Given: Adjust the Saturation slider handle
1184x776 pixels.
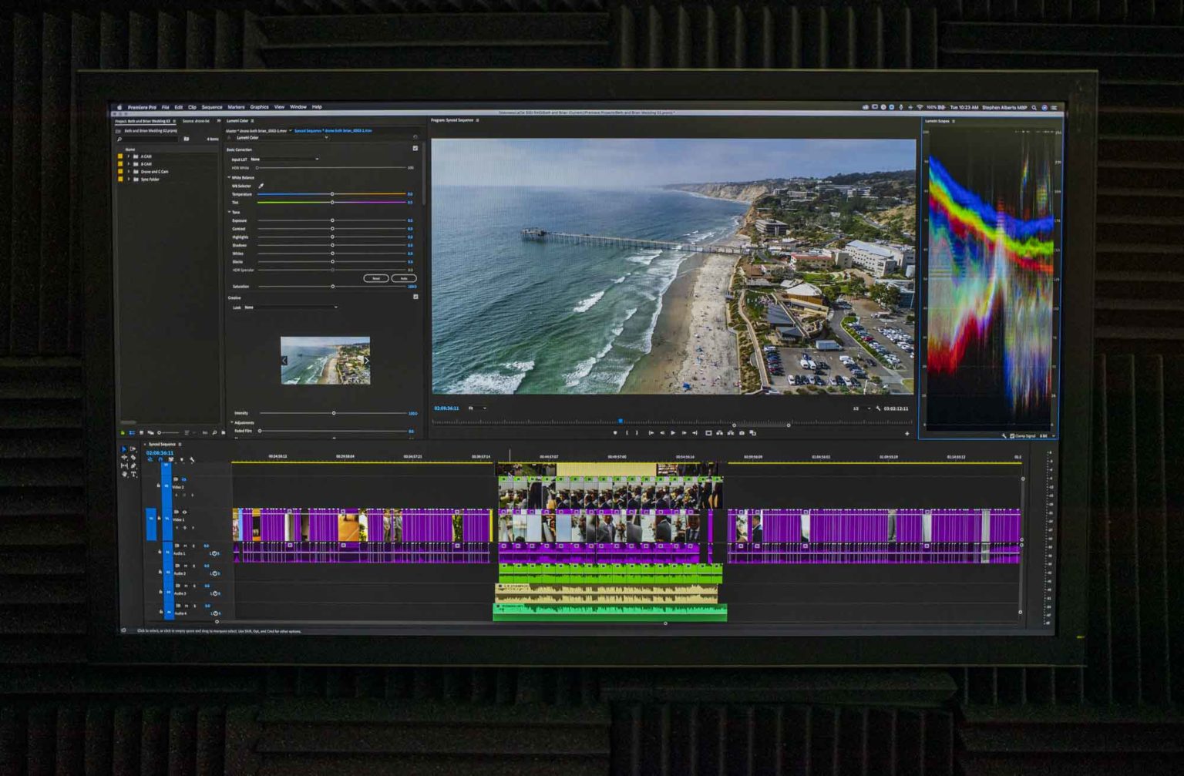Looking at the screenshot, I should coord(332,287).
